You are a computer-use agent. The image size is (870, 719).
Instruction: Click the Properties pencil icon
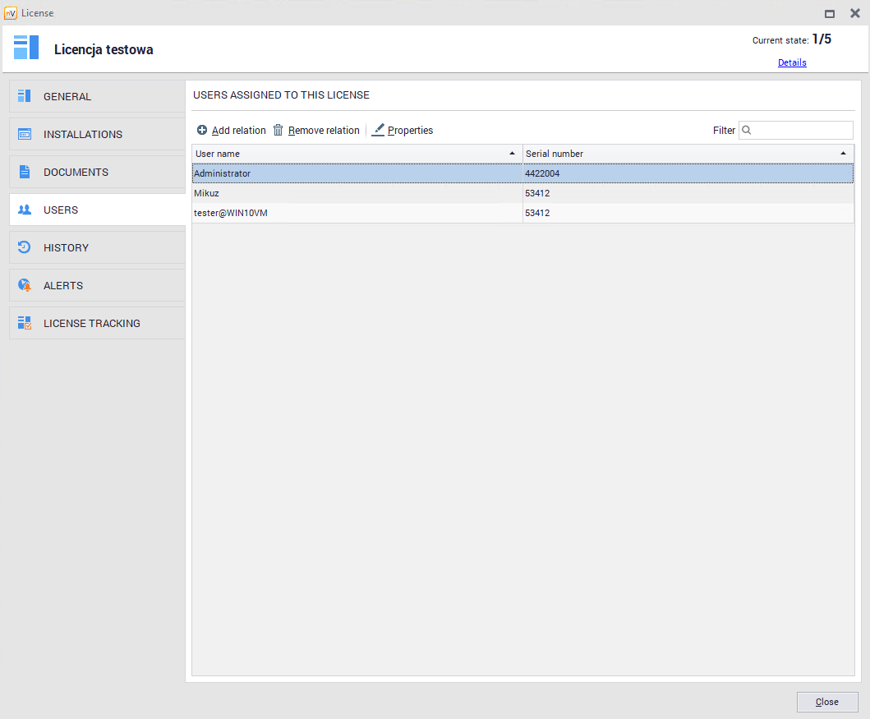tap(378, 130)
